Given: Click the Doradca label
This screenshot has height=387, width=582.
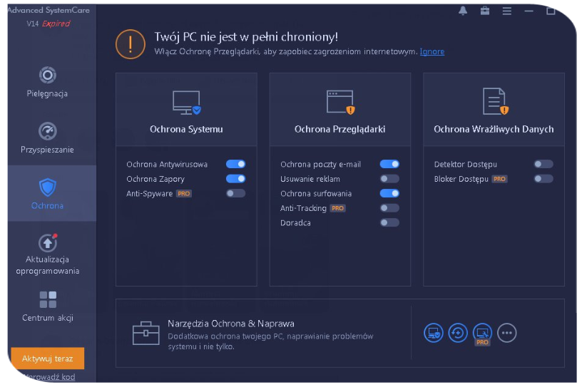Looking at the screenshot, I should tap(295, 223).
